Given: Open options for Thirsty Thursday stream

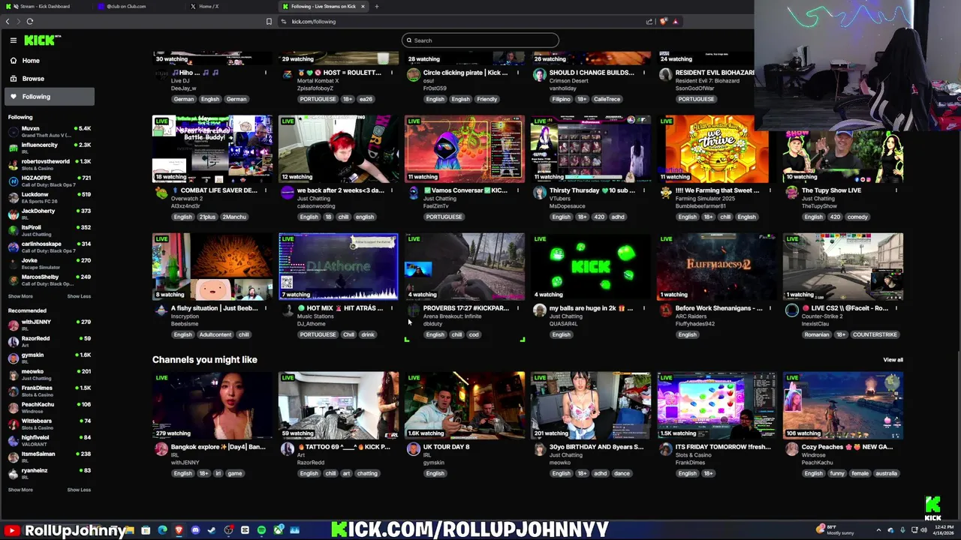Looking at the screenshot, I should [643, 190].
